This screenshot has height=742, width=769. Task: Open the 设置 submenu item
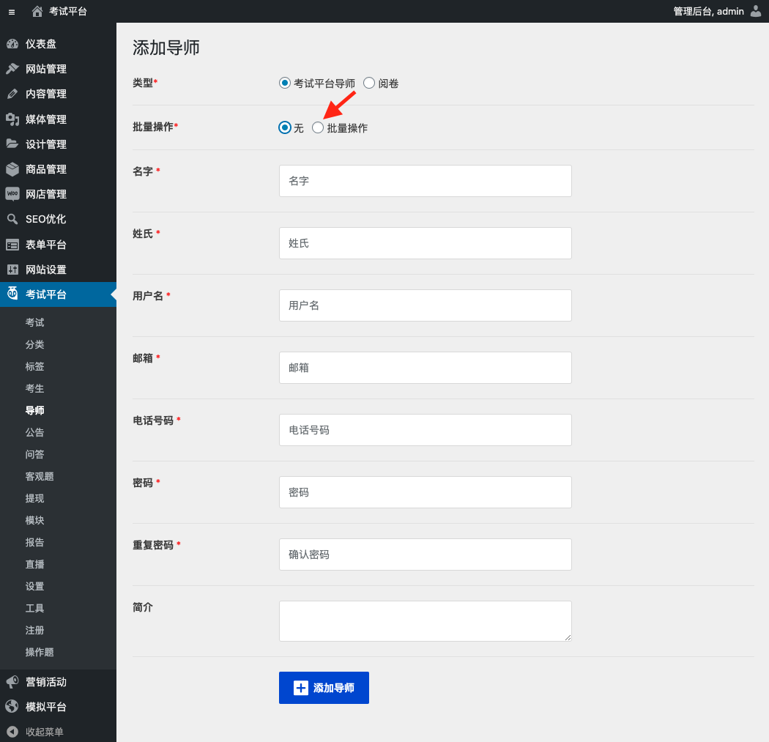point(35,586)
